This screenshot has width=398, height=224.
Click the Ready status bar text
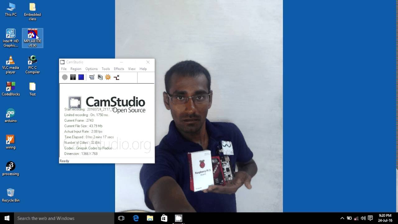(x=64, y=161)
